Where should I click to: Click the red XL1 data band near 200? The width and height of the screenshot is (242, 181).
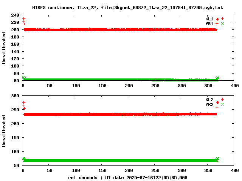[121, 30]
